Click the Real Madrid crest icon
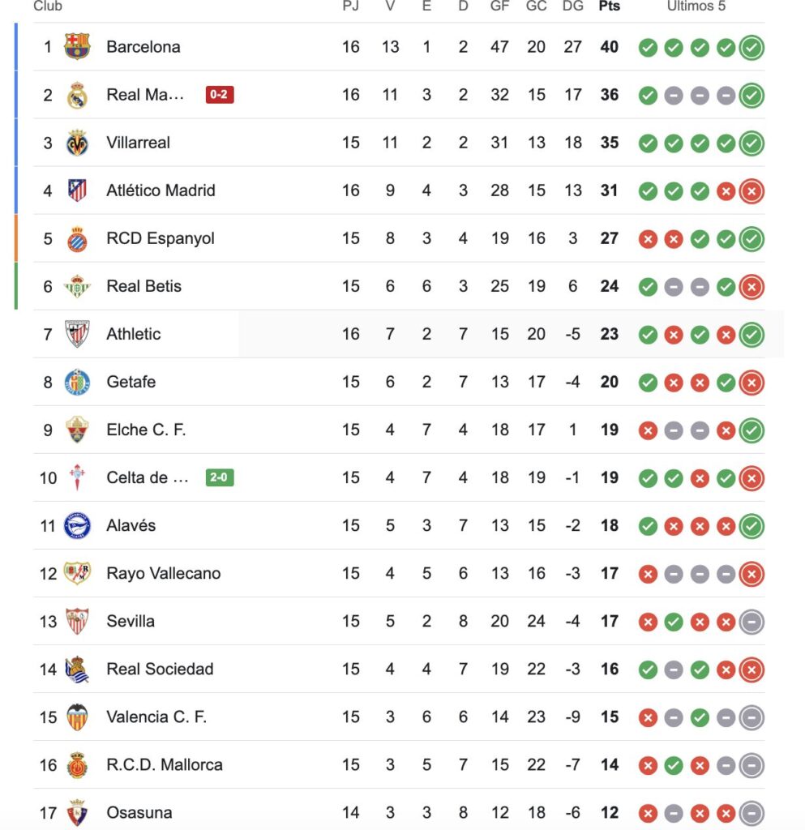This screenshot has height=830, width=805. click(77, 95)
